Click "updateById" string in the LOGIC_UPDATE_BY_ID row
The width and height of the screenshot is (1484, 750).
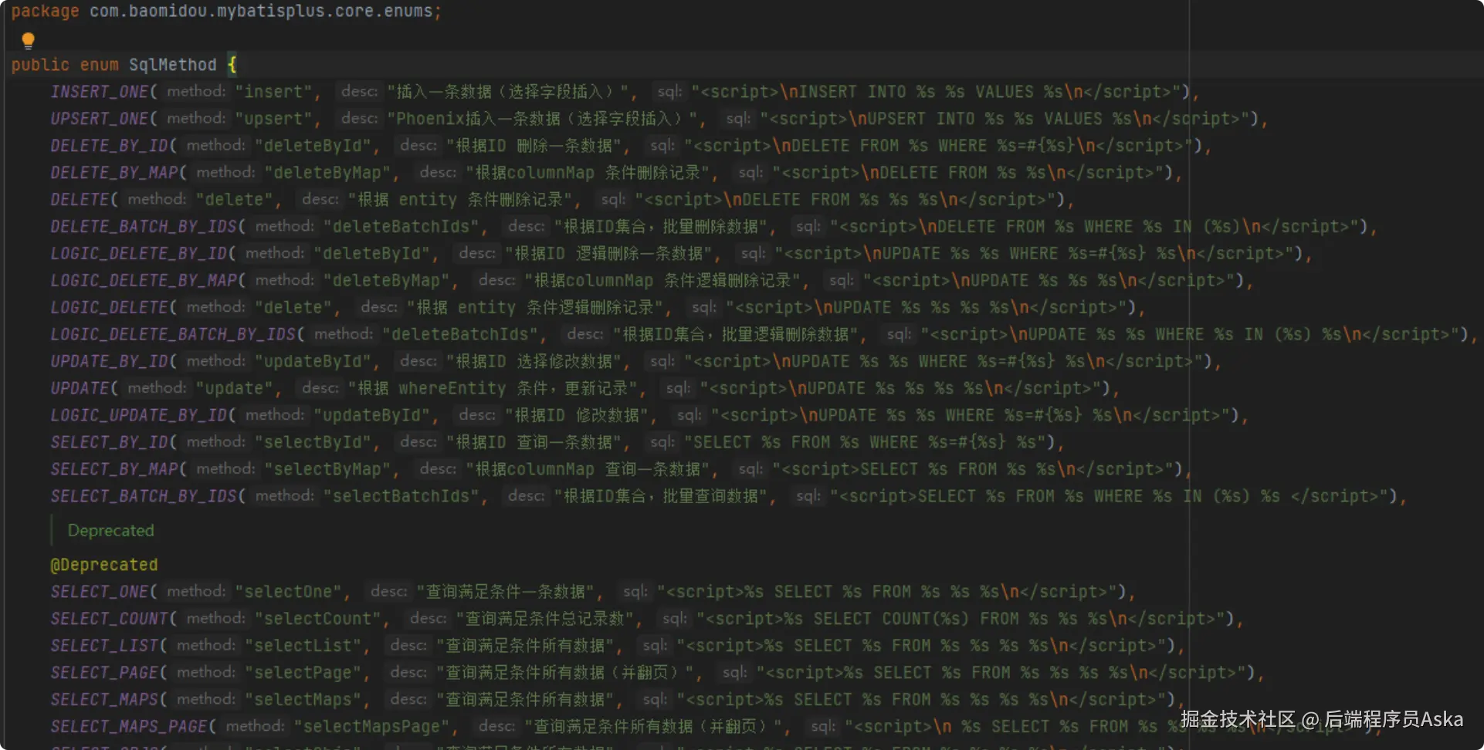(x=372, y=416)
